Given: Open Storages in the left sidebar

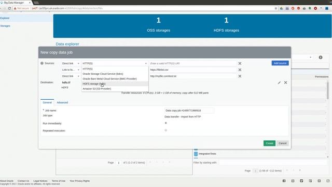Looking at the screenshot, I should click(x=5, y=26).
